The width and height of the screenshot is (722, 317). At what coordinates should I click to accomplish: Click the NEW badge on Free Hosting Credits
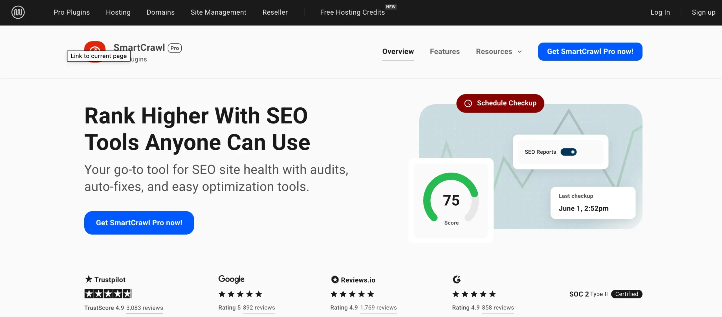click(x=391, y=6)
